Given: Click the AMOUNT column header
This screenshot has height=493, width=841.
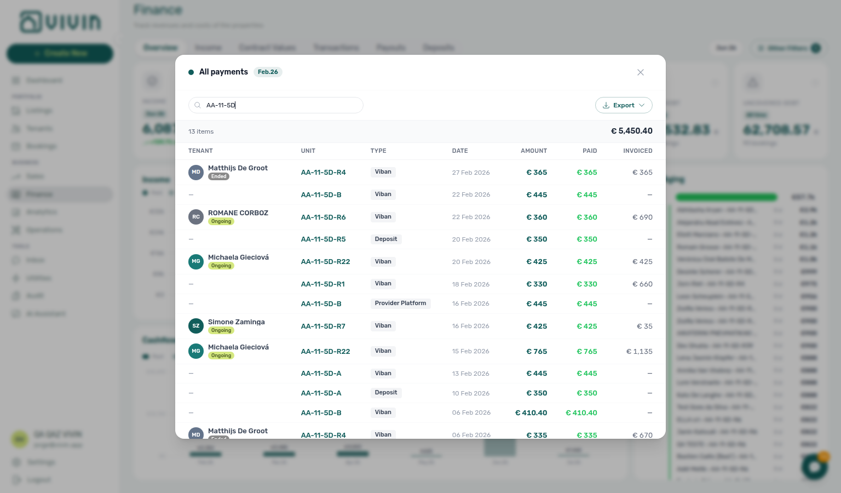Looking at the screenshot, I should coord(534,151).
